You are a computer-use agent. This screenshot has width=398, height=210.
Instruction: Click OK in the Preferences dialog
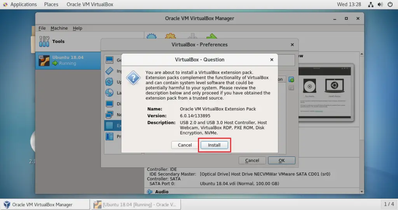tap(281, 160)
